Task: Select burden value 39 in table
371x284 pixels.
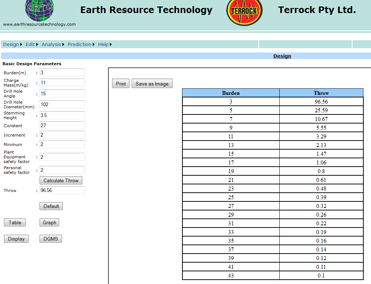Action: tap(231, 258)
